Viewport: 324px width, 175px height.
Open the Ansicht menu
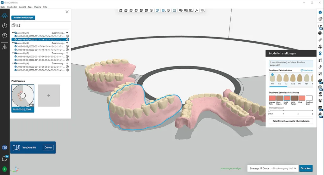(22, 7)
